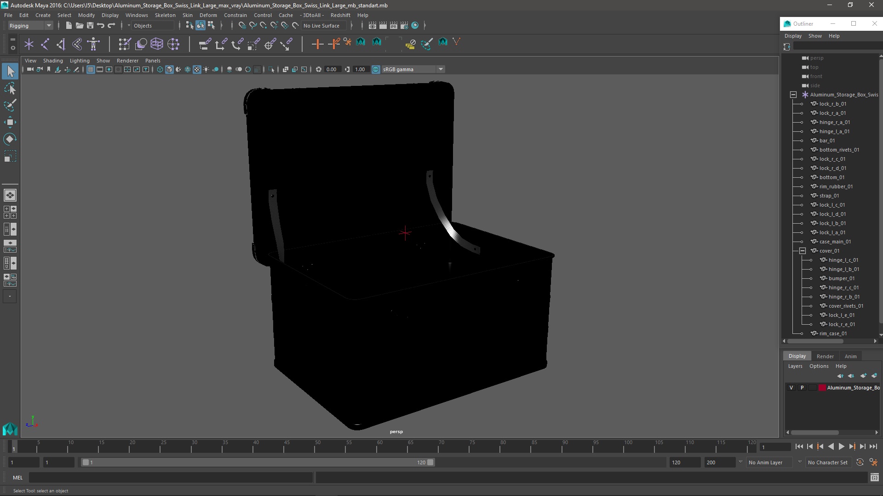Switch to the Render layer tab
Viewport: 883px width, 496px height.
click(x=825, y=356)
